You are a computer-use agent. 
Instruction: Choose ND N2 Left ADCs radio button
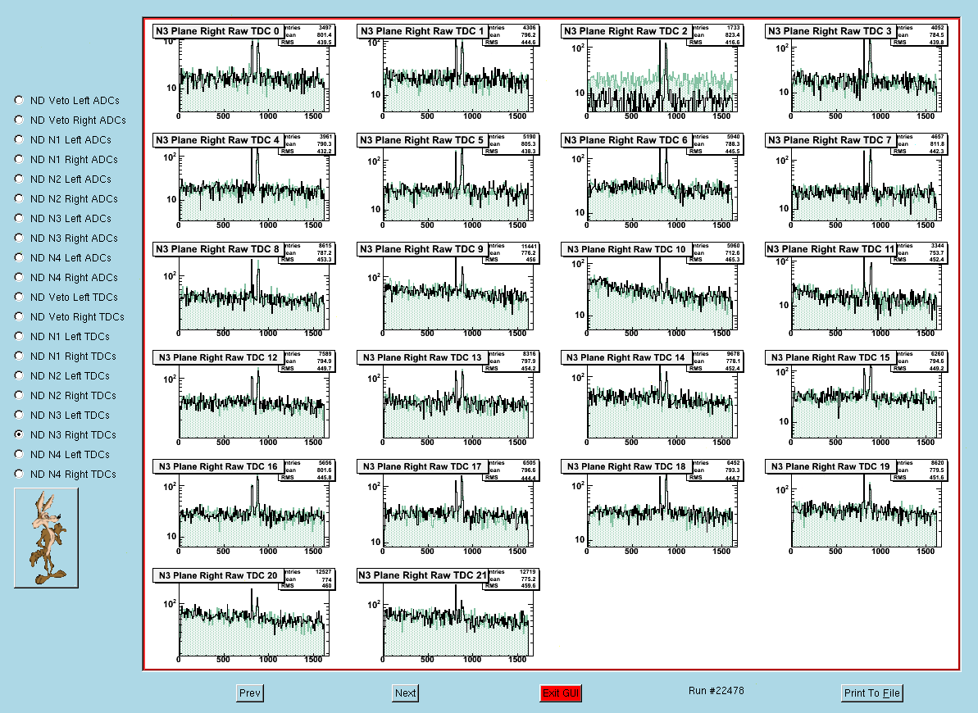[19, 179]
